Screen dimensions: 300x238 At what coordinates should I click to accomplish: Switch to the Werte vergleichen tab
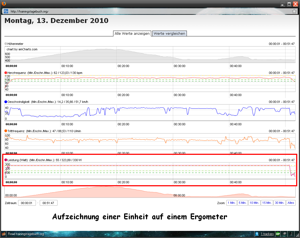[x=169, y=33]
